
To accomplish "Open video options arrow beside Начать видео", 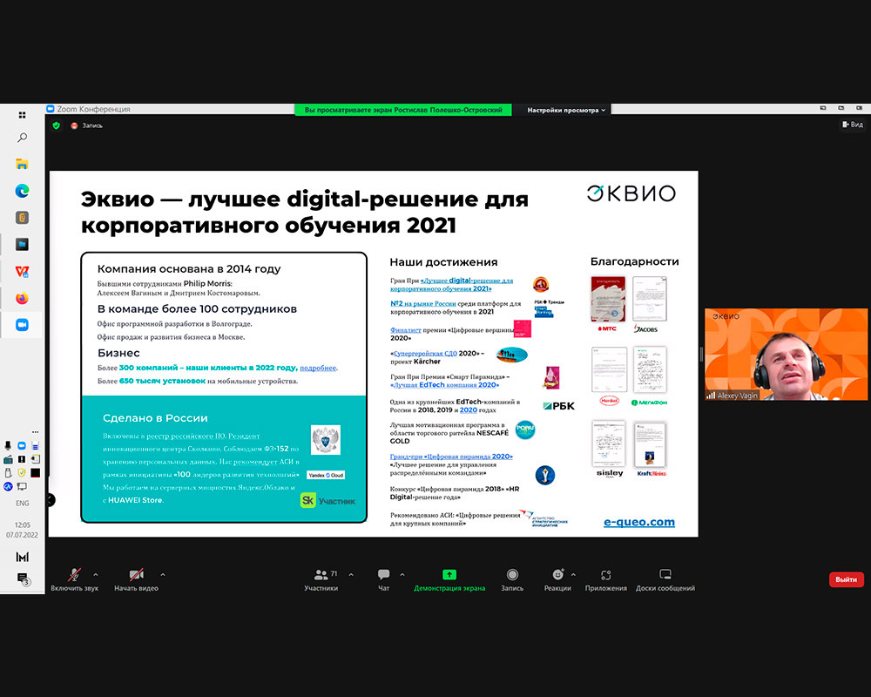I will [x=163, y=575].
